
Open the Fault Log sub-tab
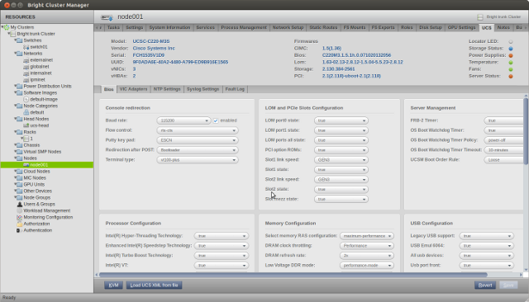235,89
